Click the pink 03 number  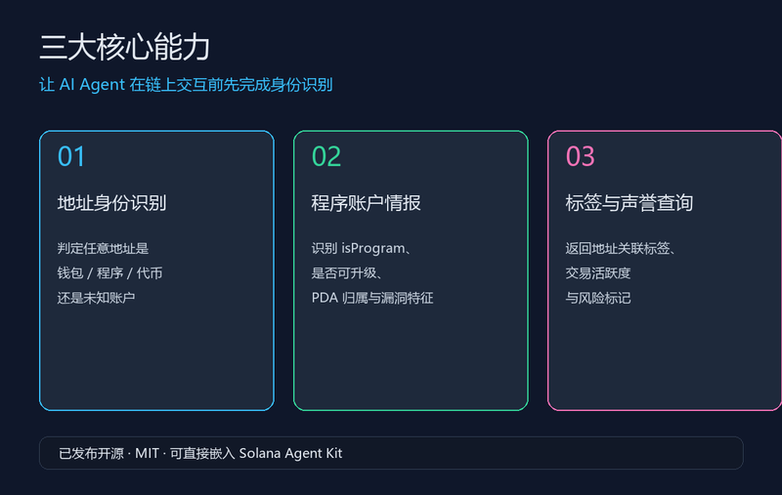pyautogui.click(x=581, y=156)
